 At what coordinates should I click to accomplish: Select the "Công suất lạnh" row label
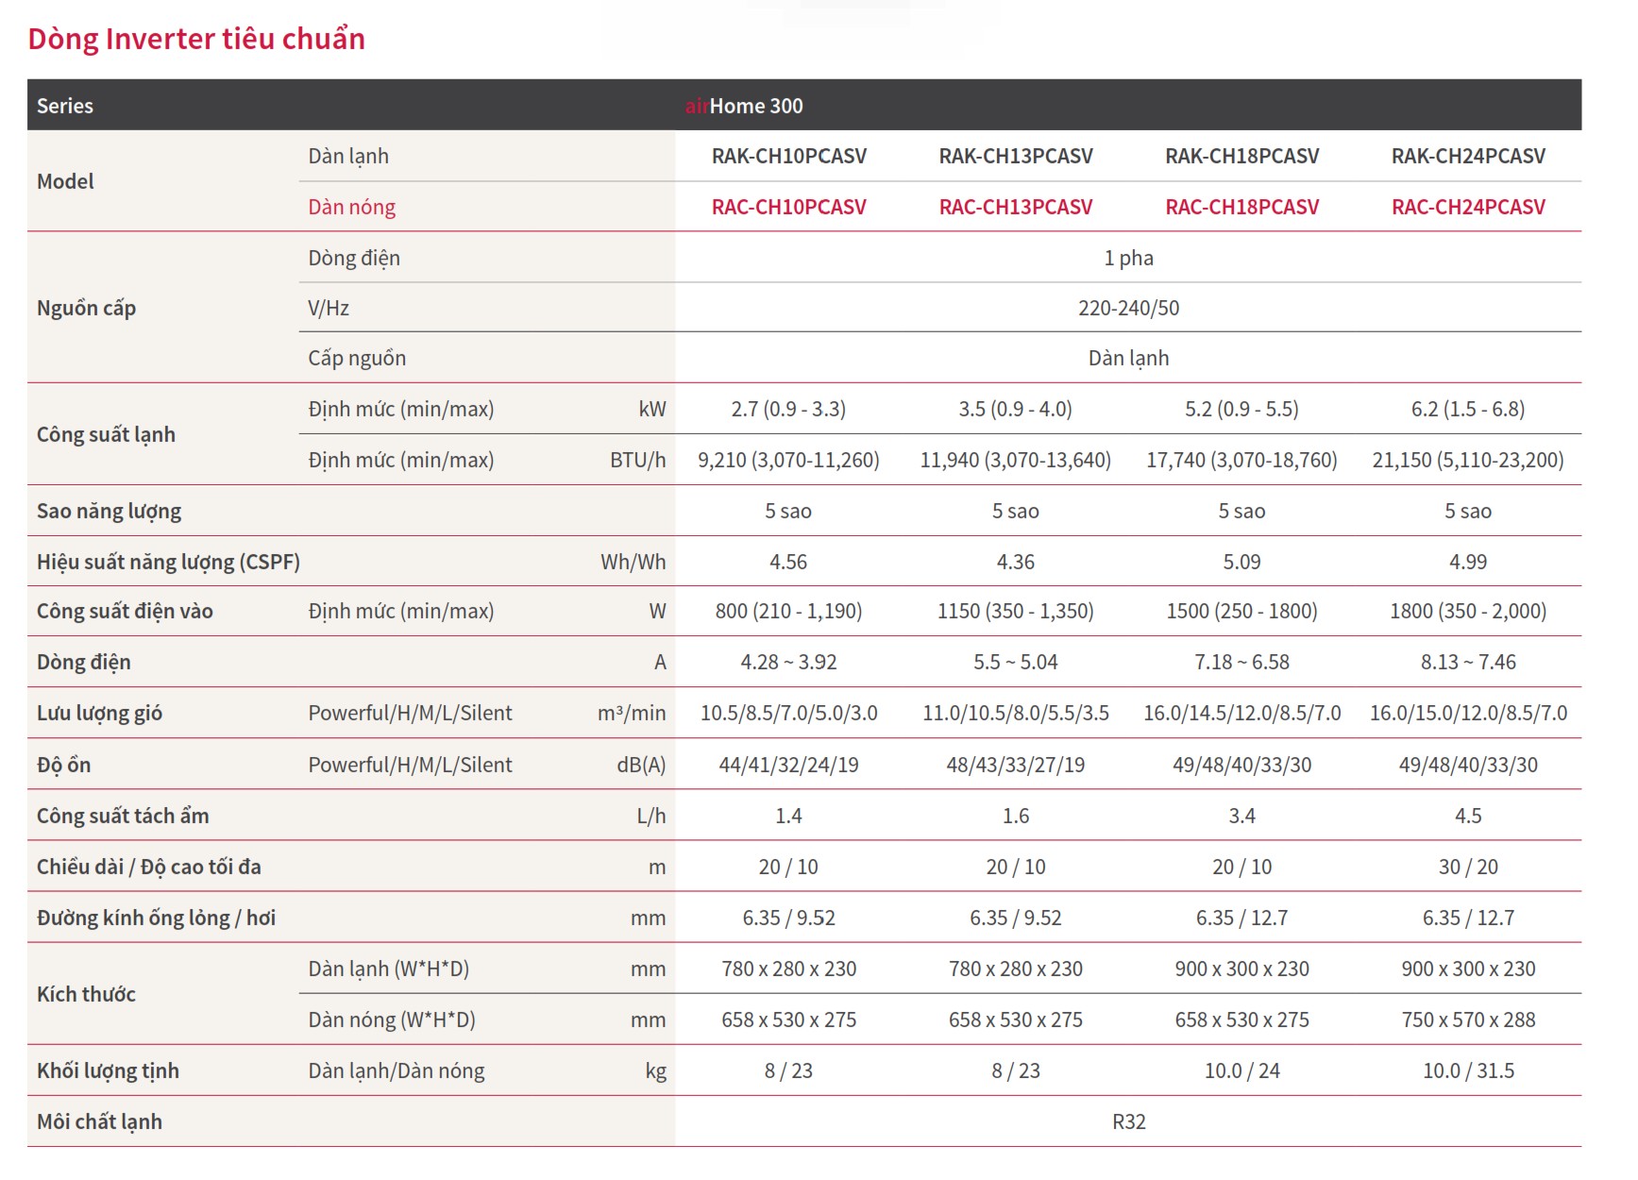coord(106,434)
